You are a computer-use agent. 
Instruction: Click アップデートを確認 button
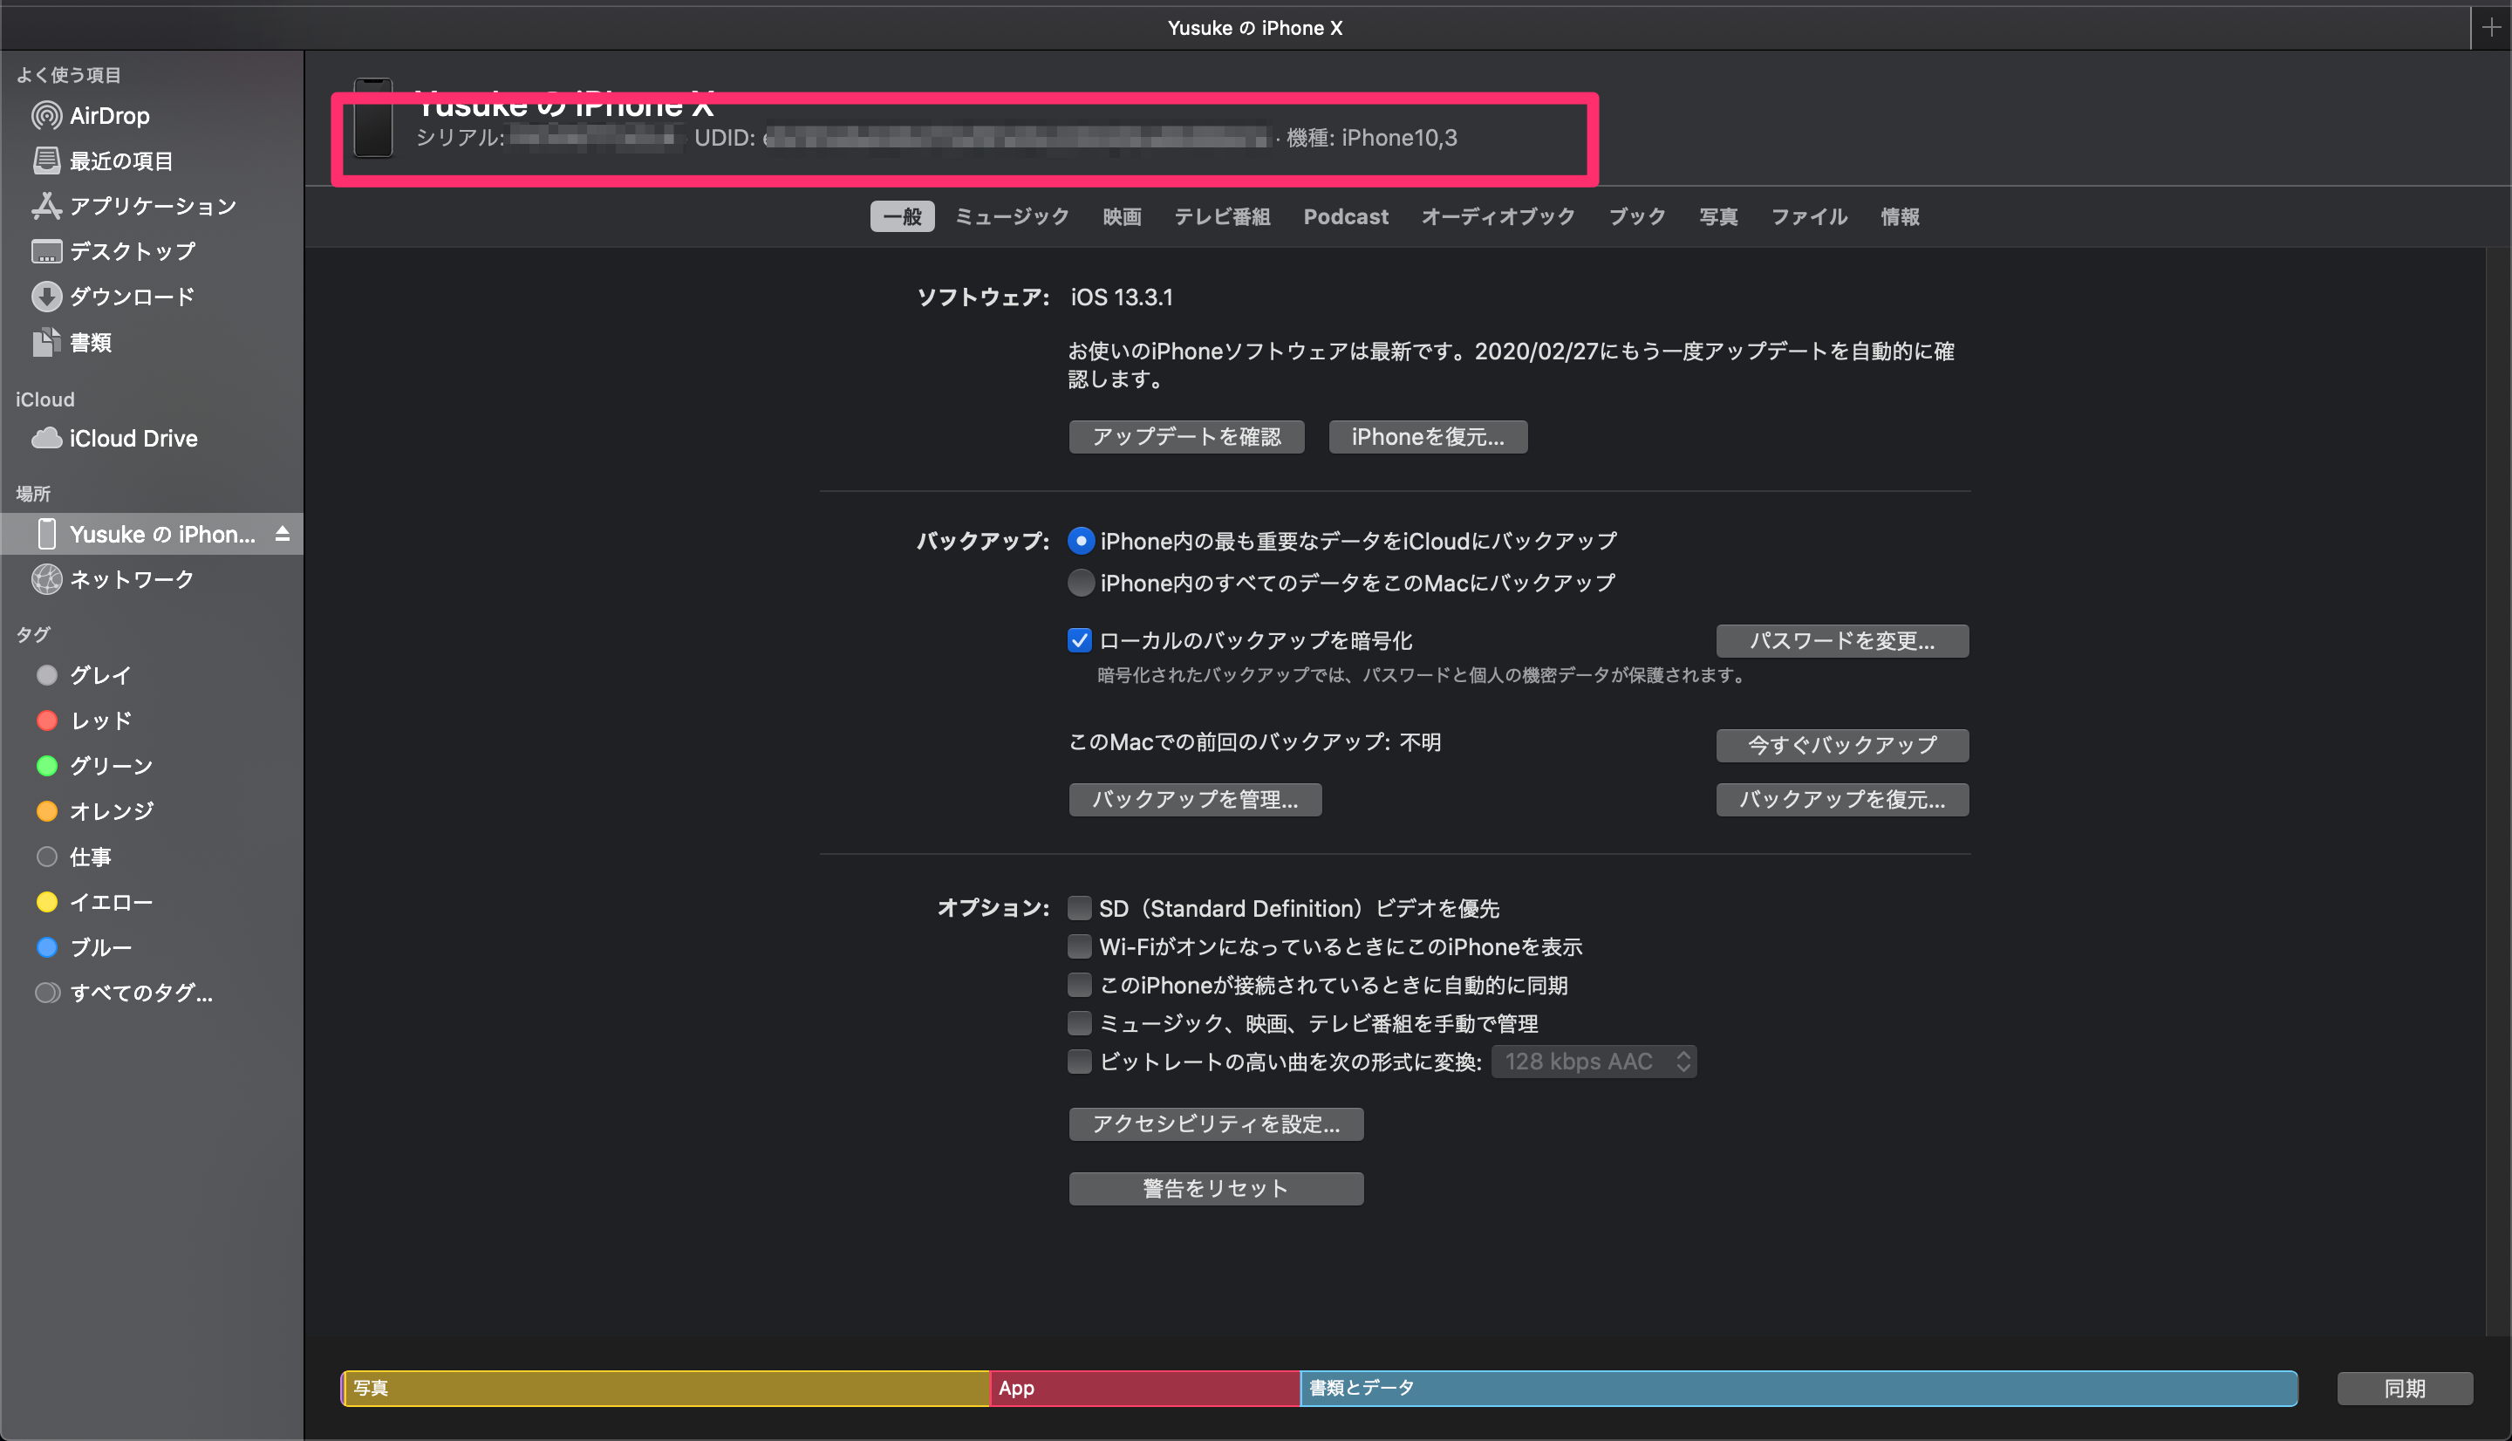click(x=1186, y=436)
